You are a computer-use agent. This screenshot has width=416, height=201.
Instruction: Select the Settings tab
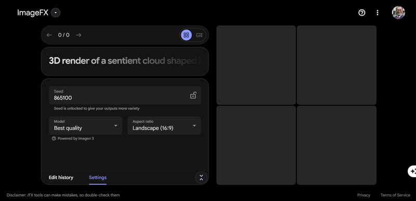(x=98, y=178)
